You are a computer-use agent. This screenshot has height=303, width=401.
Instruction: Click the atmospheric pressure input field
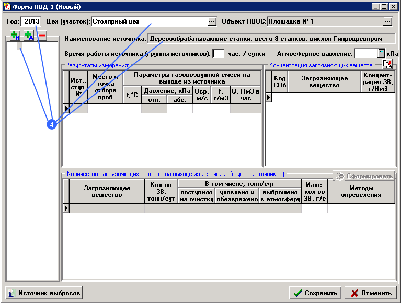(x=365, y=54)
